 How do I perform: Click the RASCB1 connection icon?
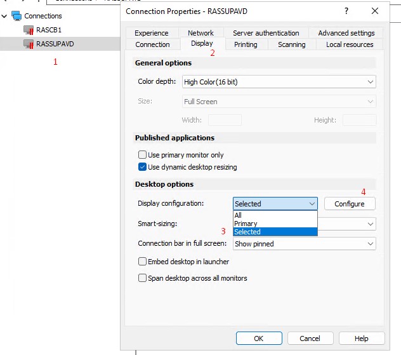pyautogui.click(x=29, y=30)
